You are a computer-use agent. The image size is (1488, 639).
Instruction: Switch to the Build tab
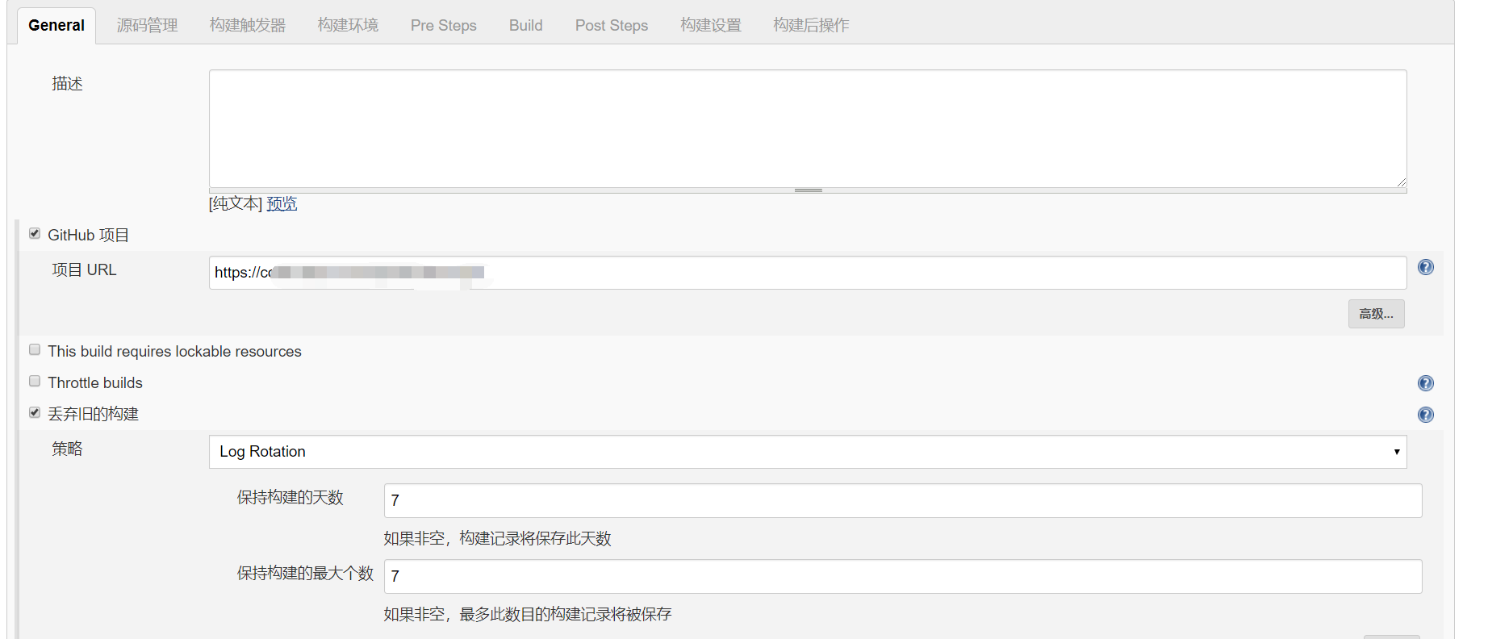526,26
